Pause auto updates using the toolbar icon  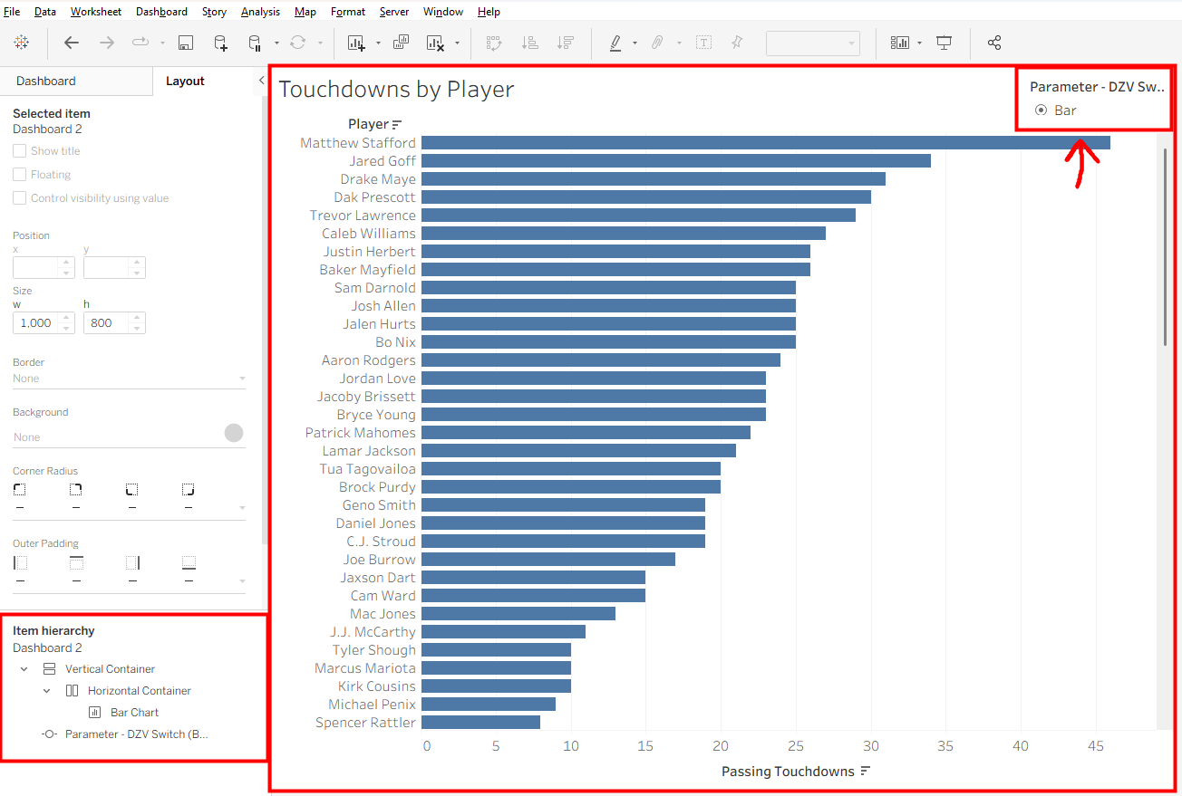pyautogui.click(x=255, y=43)
